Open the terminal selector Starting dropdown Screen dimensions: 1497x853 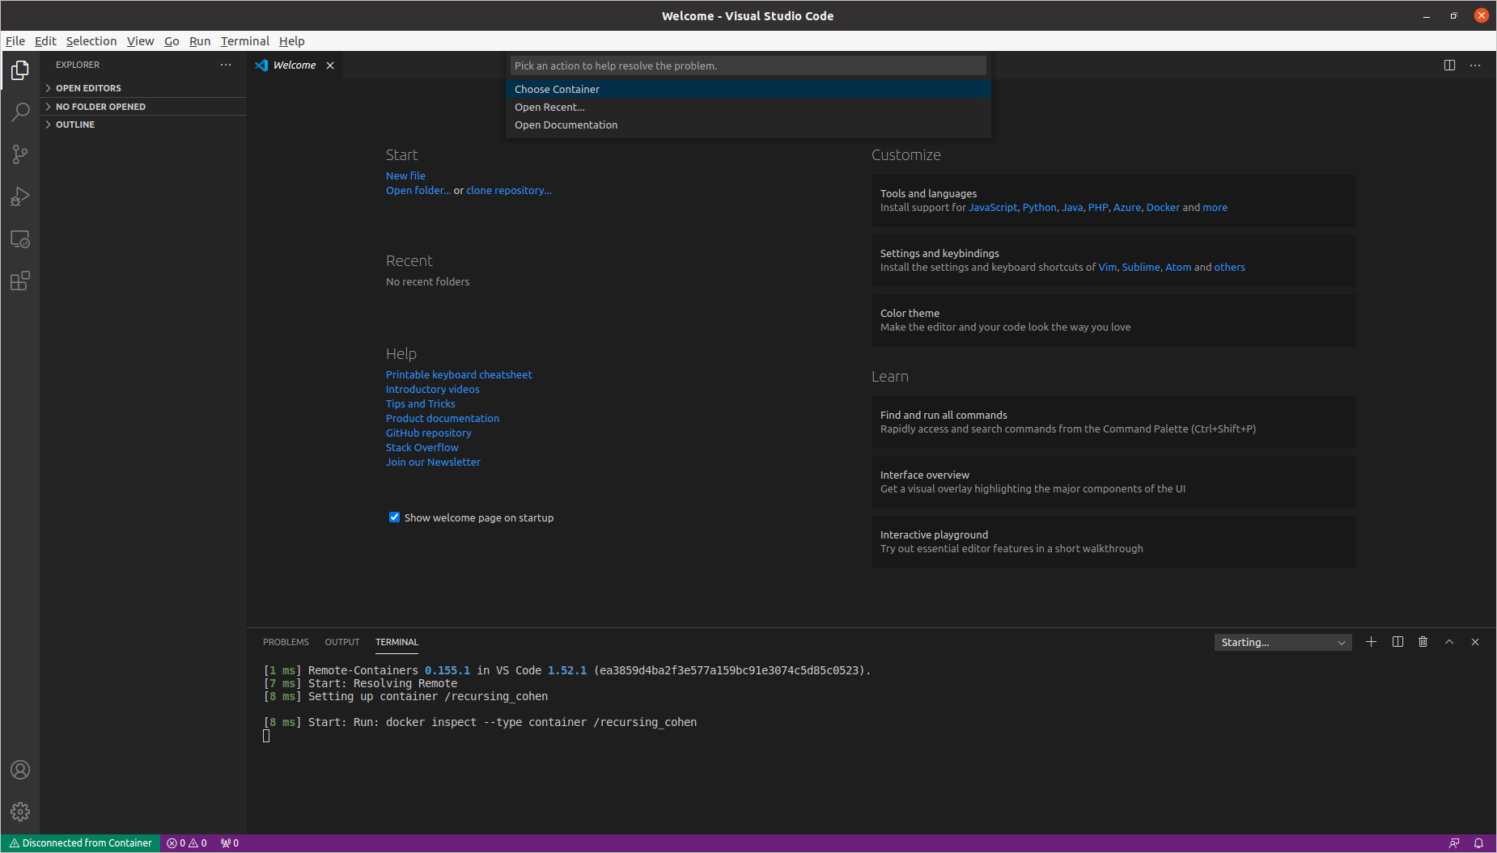tap(1283, 643)
